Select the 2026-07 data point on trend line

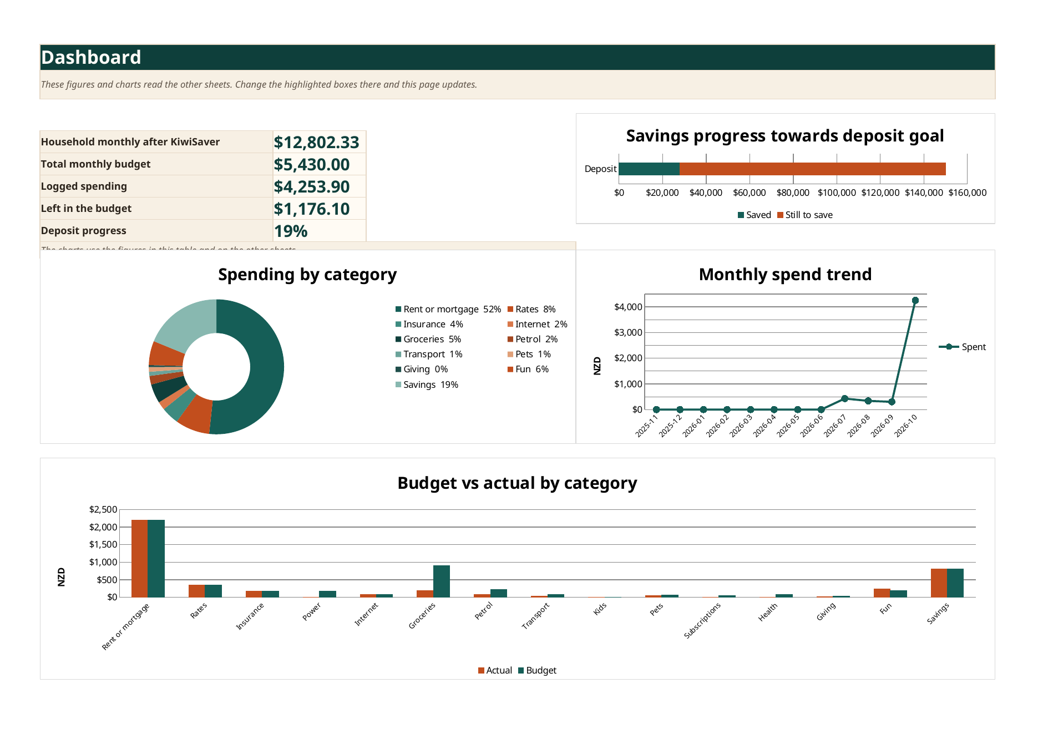(844, 398)
